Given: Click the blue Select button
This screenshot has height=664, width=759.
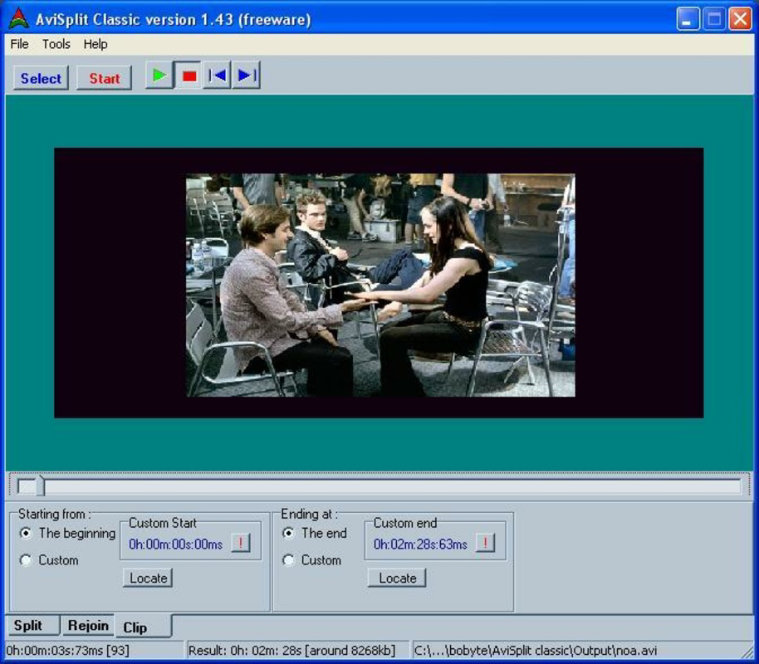Looking at the screenshot, I should tap(41, 78).
